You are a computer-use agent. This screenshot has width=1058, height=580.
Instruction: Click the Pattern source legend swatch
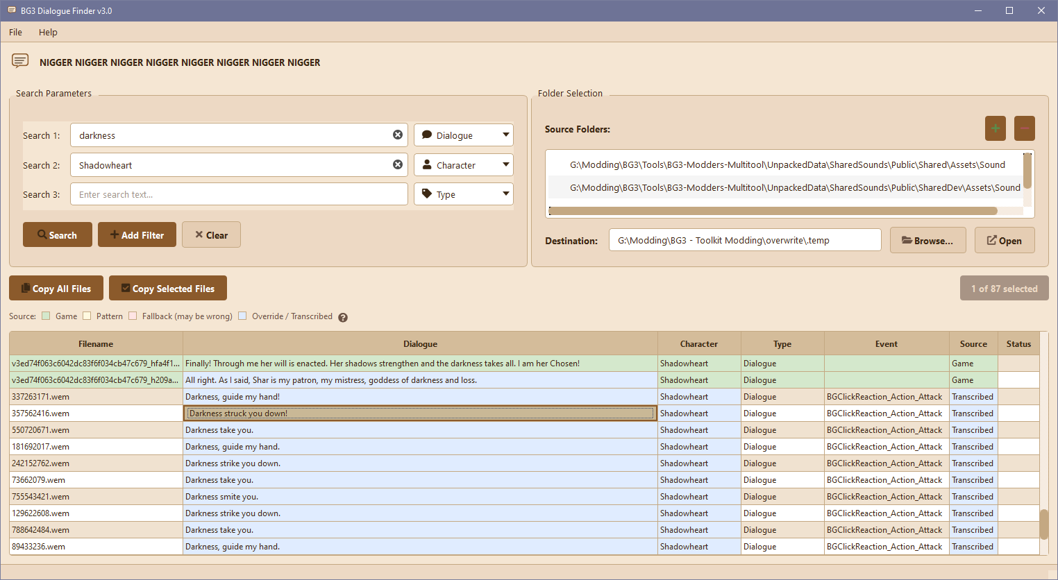click(87, 316)
